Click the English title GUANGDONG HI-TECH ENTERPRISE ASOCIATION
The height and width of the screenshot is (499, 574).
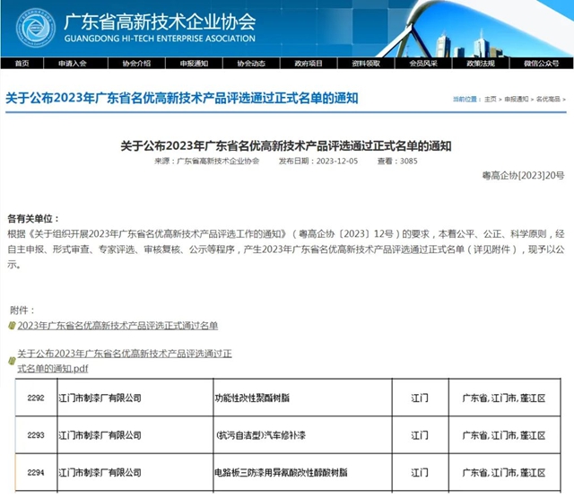(160, 39)
